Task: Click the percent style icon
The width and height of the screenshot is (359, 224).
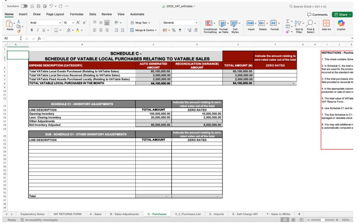Action: coord(174,30)
